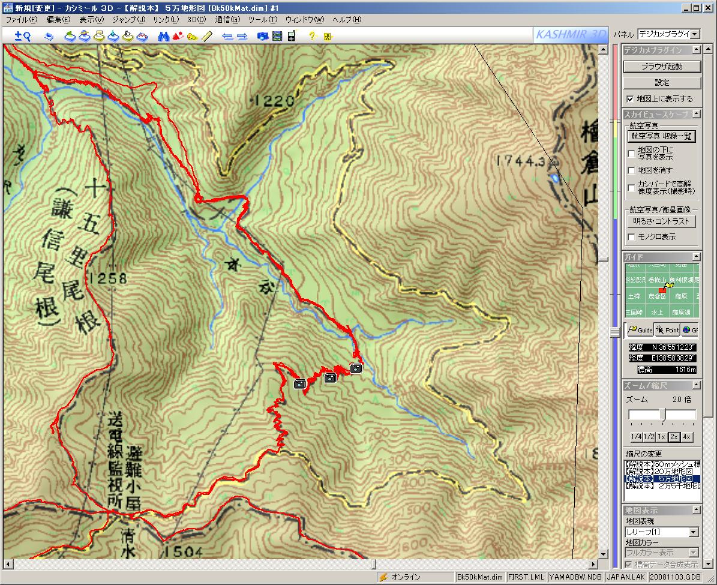Click the leftmost camera marker on the map
Screen dimensions: 717x585
coord(300,383)
